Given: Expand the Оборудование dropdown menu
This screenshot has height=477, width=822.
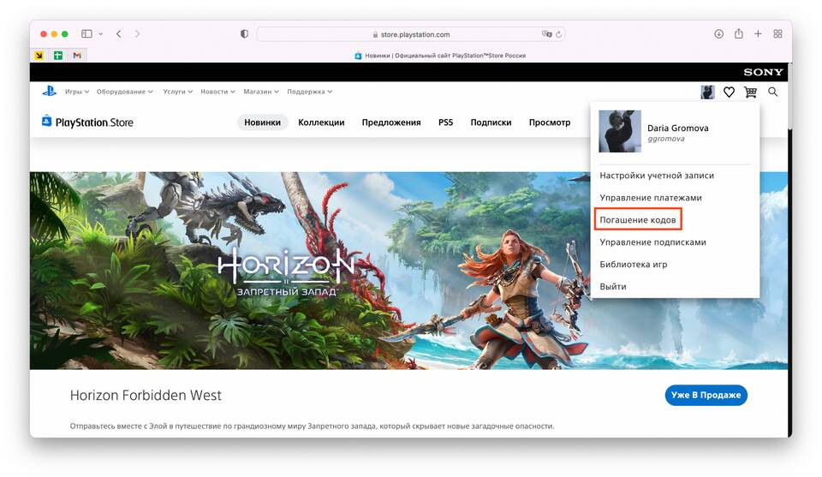Looking at the screenshot, I should tap(125, 92).
